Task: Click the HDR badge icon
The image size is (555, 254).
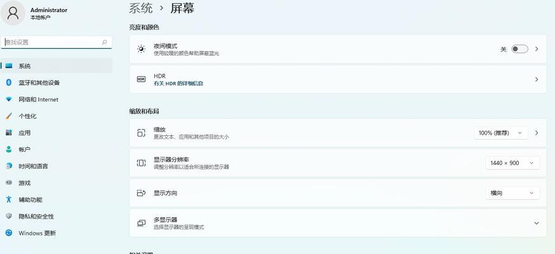Action: [141, 79]
